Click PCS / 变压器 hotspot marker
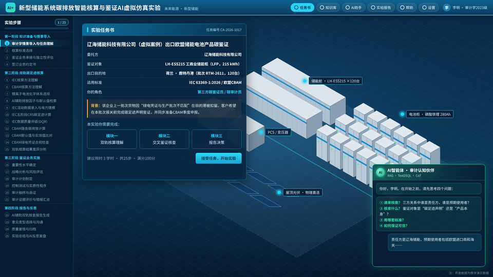Viewport: 493px width, 277px height. [261, 132]
